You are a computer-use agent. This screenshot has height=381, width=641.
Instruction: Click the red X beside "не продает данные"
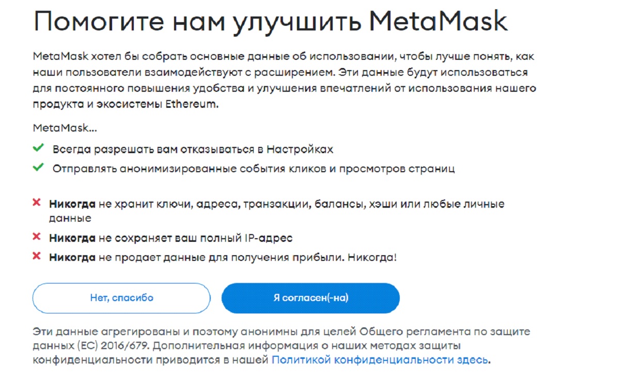(37, 256)
